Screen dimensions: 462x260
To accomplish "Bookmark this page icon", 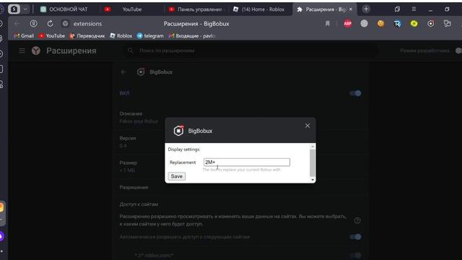I will (x=327, y=24).
